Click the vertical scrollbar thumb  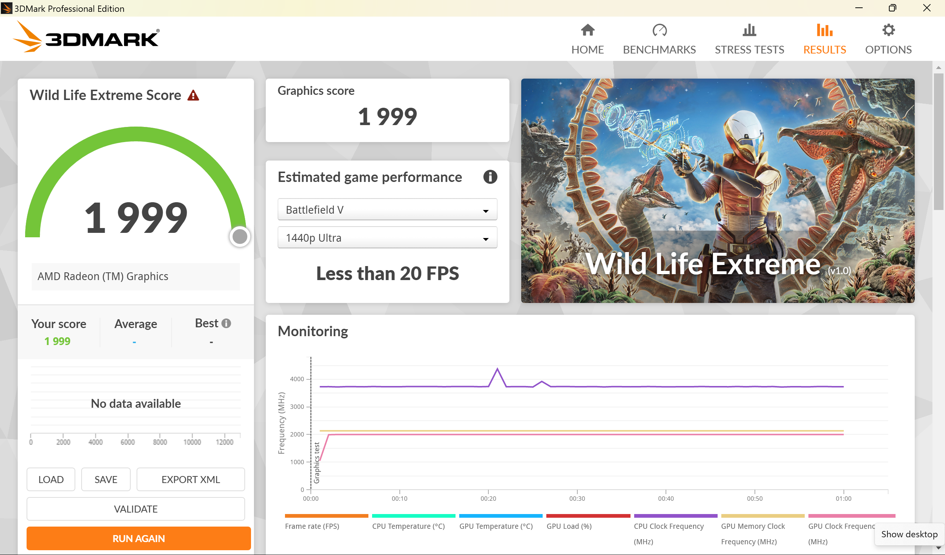click(939, 142)
